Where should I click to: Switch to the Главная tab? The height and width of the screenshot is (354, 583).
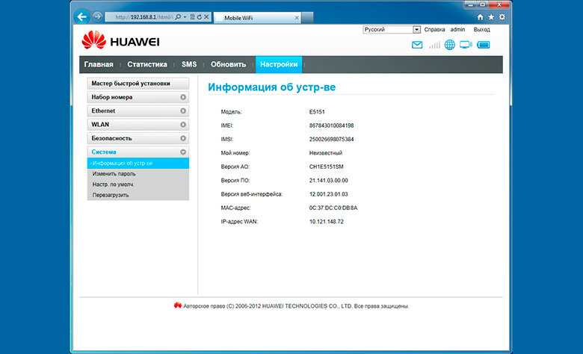pos(99,64)
